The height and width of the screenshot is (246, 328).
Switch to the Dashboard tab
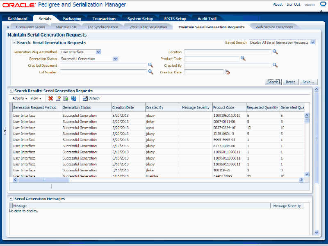coord(18,18)
